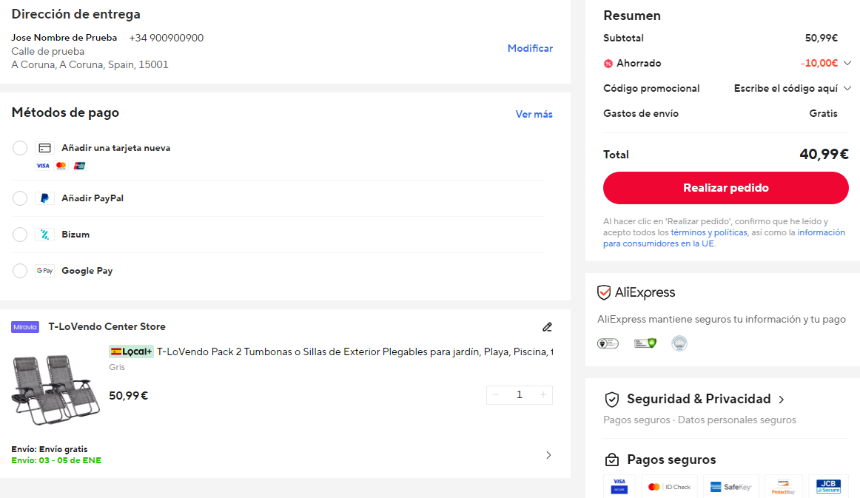
Task: Expand shipping options chevron for Envío gratis
Action: [x=548, y=455]
